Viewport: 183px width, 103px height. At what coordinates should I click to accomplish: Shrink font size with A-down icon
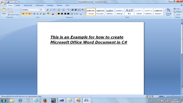(x=51, y=10)
